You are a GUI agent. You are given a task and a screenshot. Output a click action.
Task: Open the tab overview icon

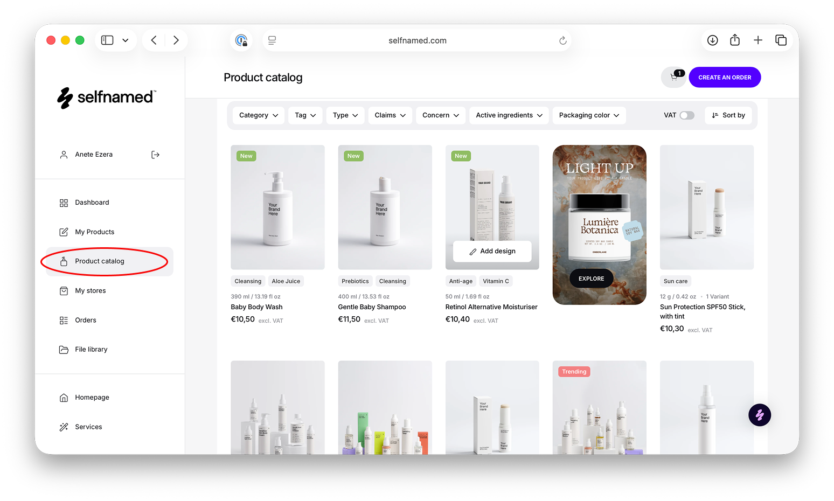click(x=781, y=40)
